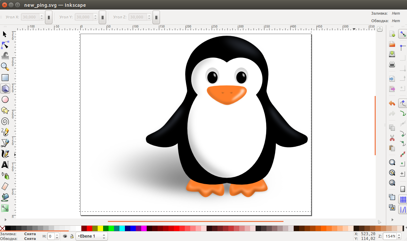Open the Ebene 1 layer dropdown
The height and width of the screenshot is (241, 407).
coord(92,236)
